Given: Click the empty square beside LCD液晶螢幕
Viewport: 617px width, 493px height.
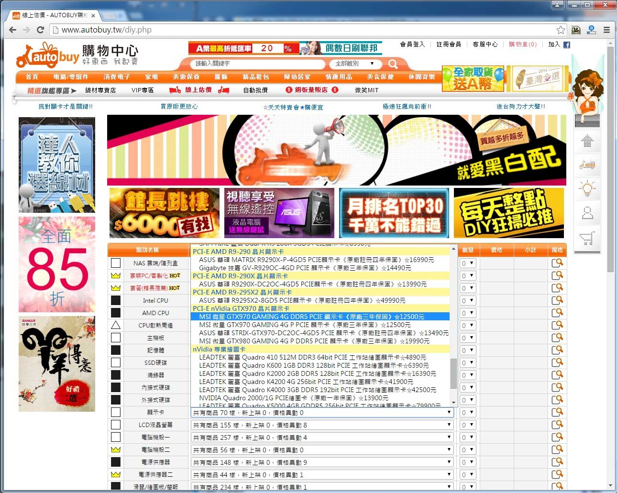Looking at the screenshot, I should pos(115,425).
